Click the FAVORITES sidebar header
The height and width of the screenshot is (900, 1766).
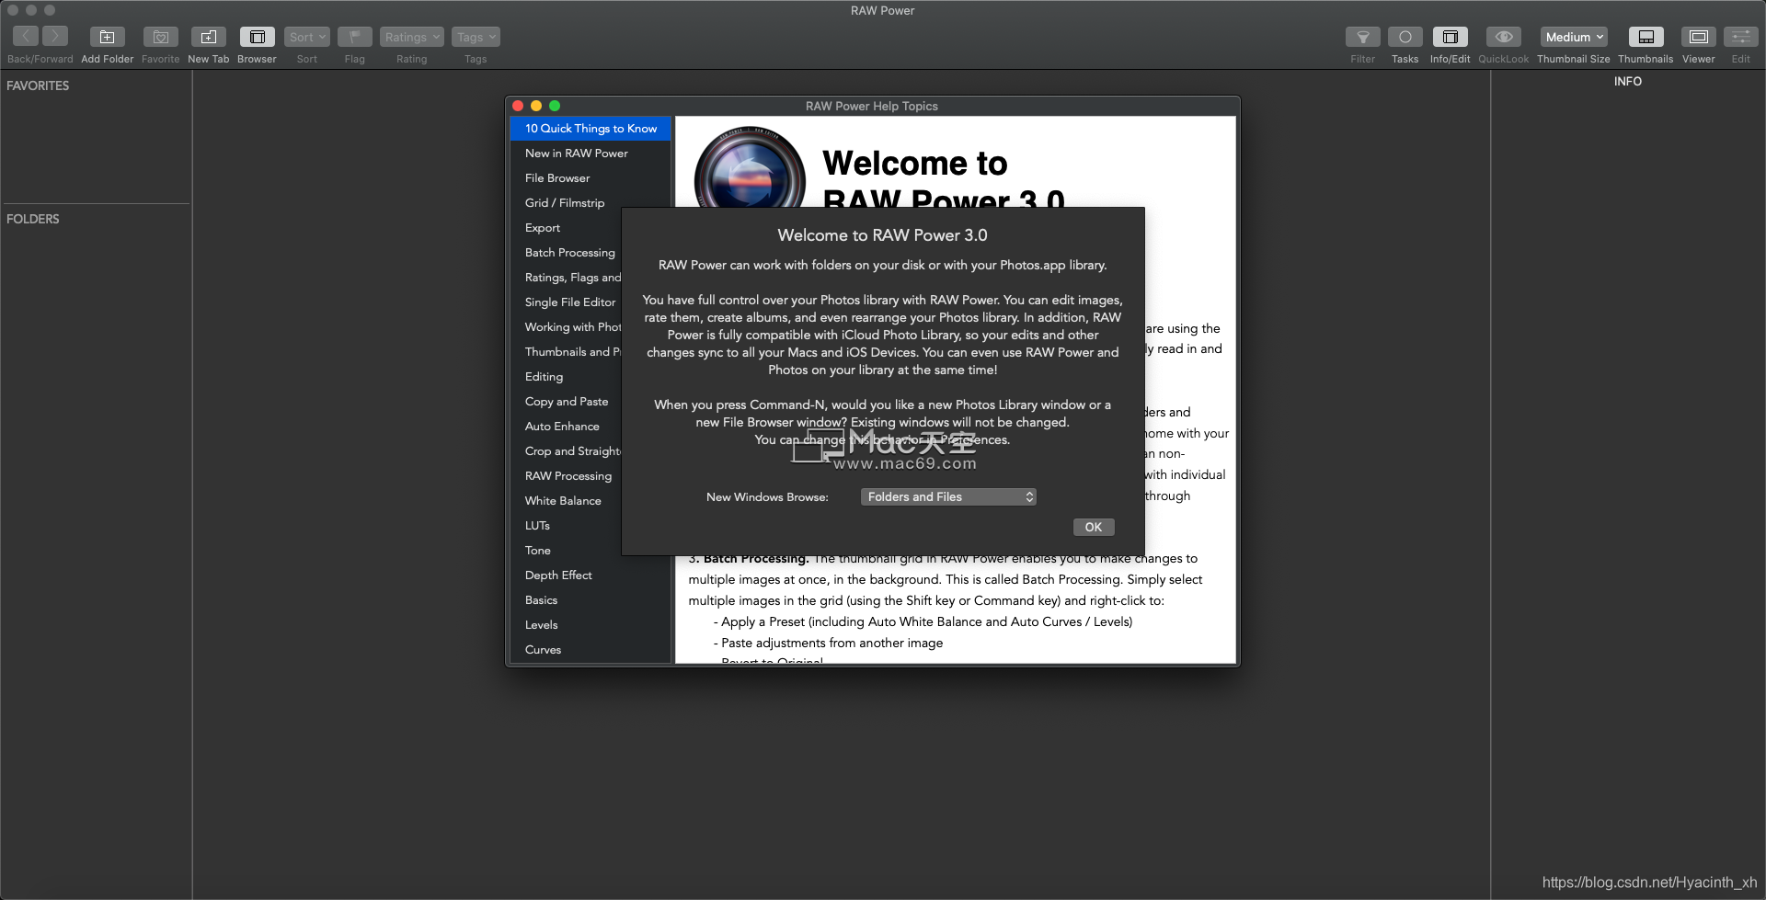tap(38, 85)
